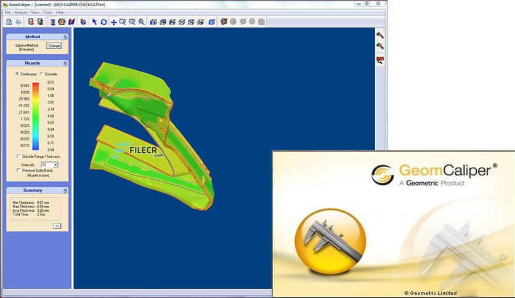
Task: Click the isolated blue cube view icon
Action: 212,22
